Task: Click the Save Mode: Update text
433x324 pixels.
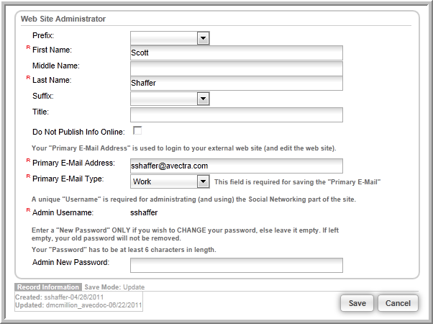Action: pyautogui.click(x=114, y=287)
